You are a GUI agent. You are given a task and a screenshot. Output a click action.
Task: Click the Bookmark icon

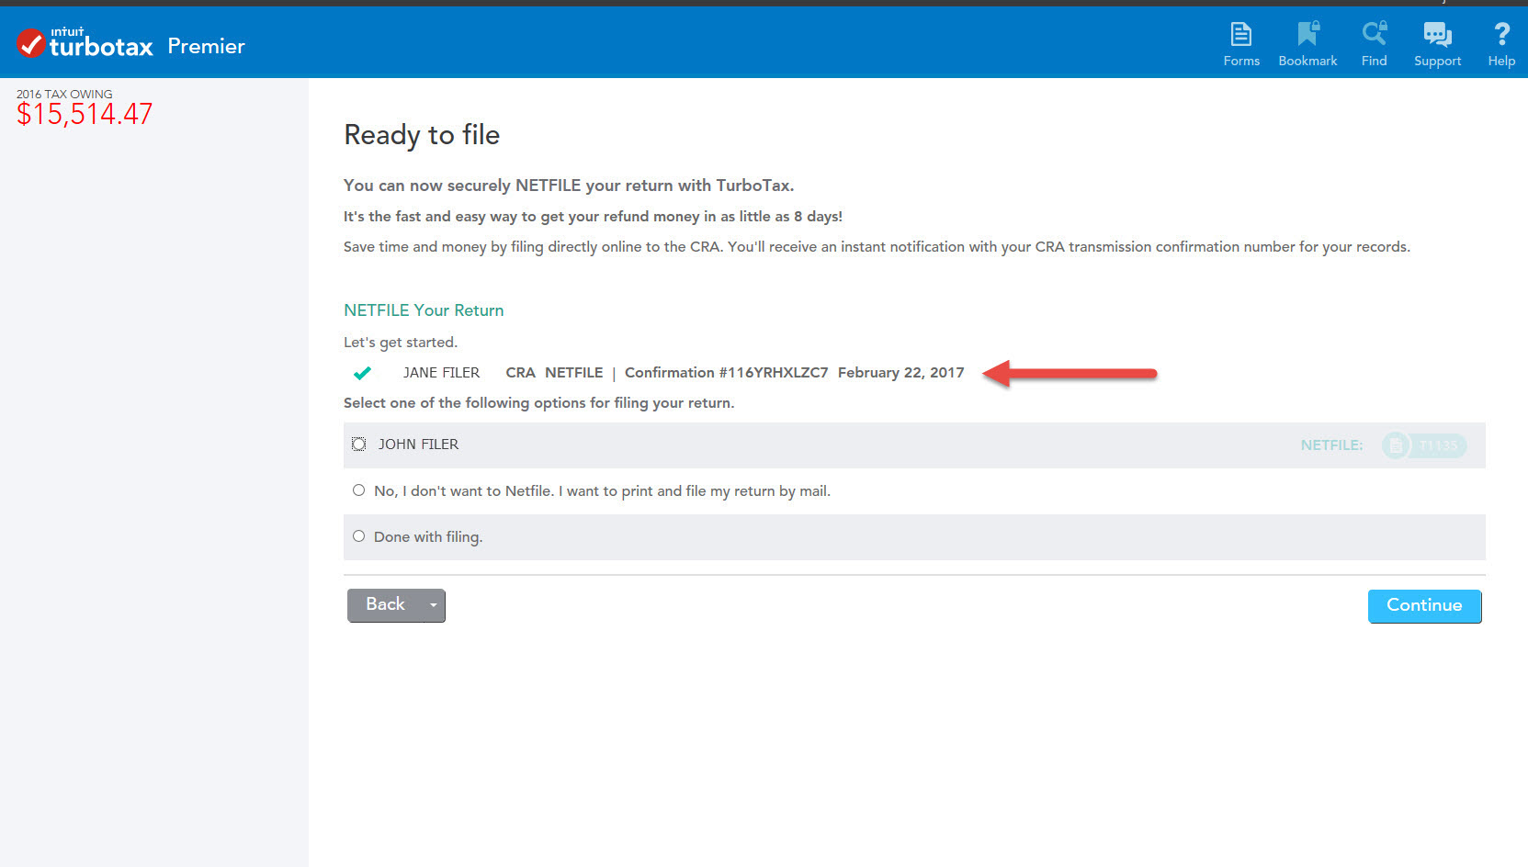tap(1307, 44)
